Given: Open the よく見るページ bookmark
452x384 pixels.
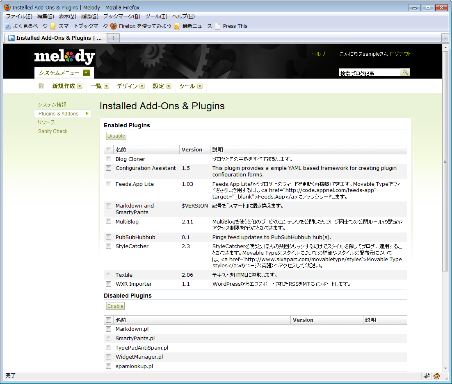Looking at the screenshot, I should 26,26.
